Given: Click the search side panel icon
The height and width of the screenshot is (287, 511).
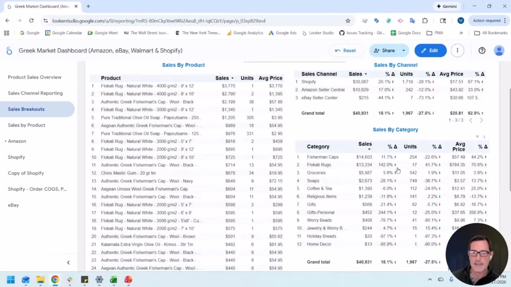Looking at the screenshot, I should point(442,20).
